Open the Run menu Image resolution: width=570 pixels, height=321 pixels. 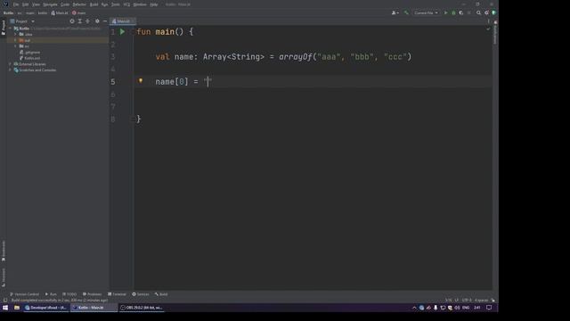click(105, 4)
